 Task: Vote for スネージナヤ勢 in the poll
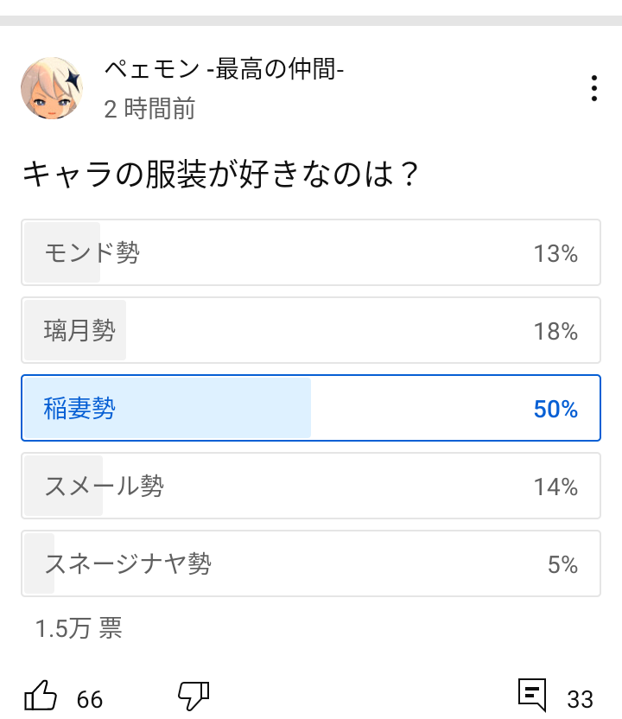[311, 563]
